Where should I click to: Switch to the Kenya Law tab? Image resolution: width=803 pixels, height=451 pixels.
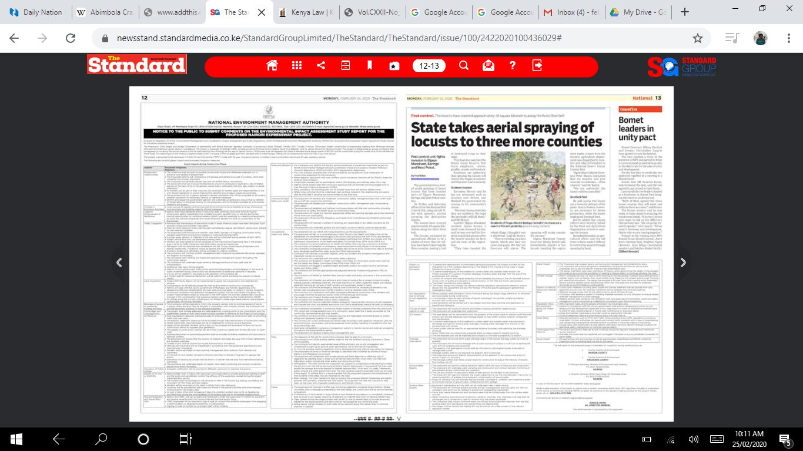pos(307,12)
